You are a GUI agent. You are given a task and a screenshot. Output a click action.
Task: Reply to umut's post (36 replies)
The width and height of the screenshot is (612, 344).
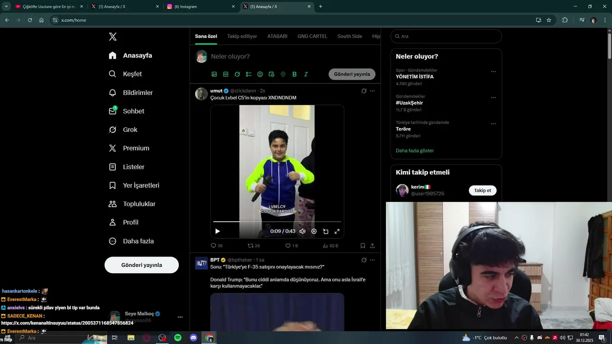point(217,246)
